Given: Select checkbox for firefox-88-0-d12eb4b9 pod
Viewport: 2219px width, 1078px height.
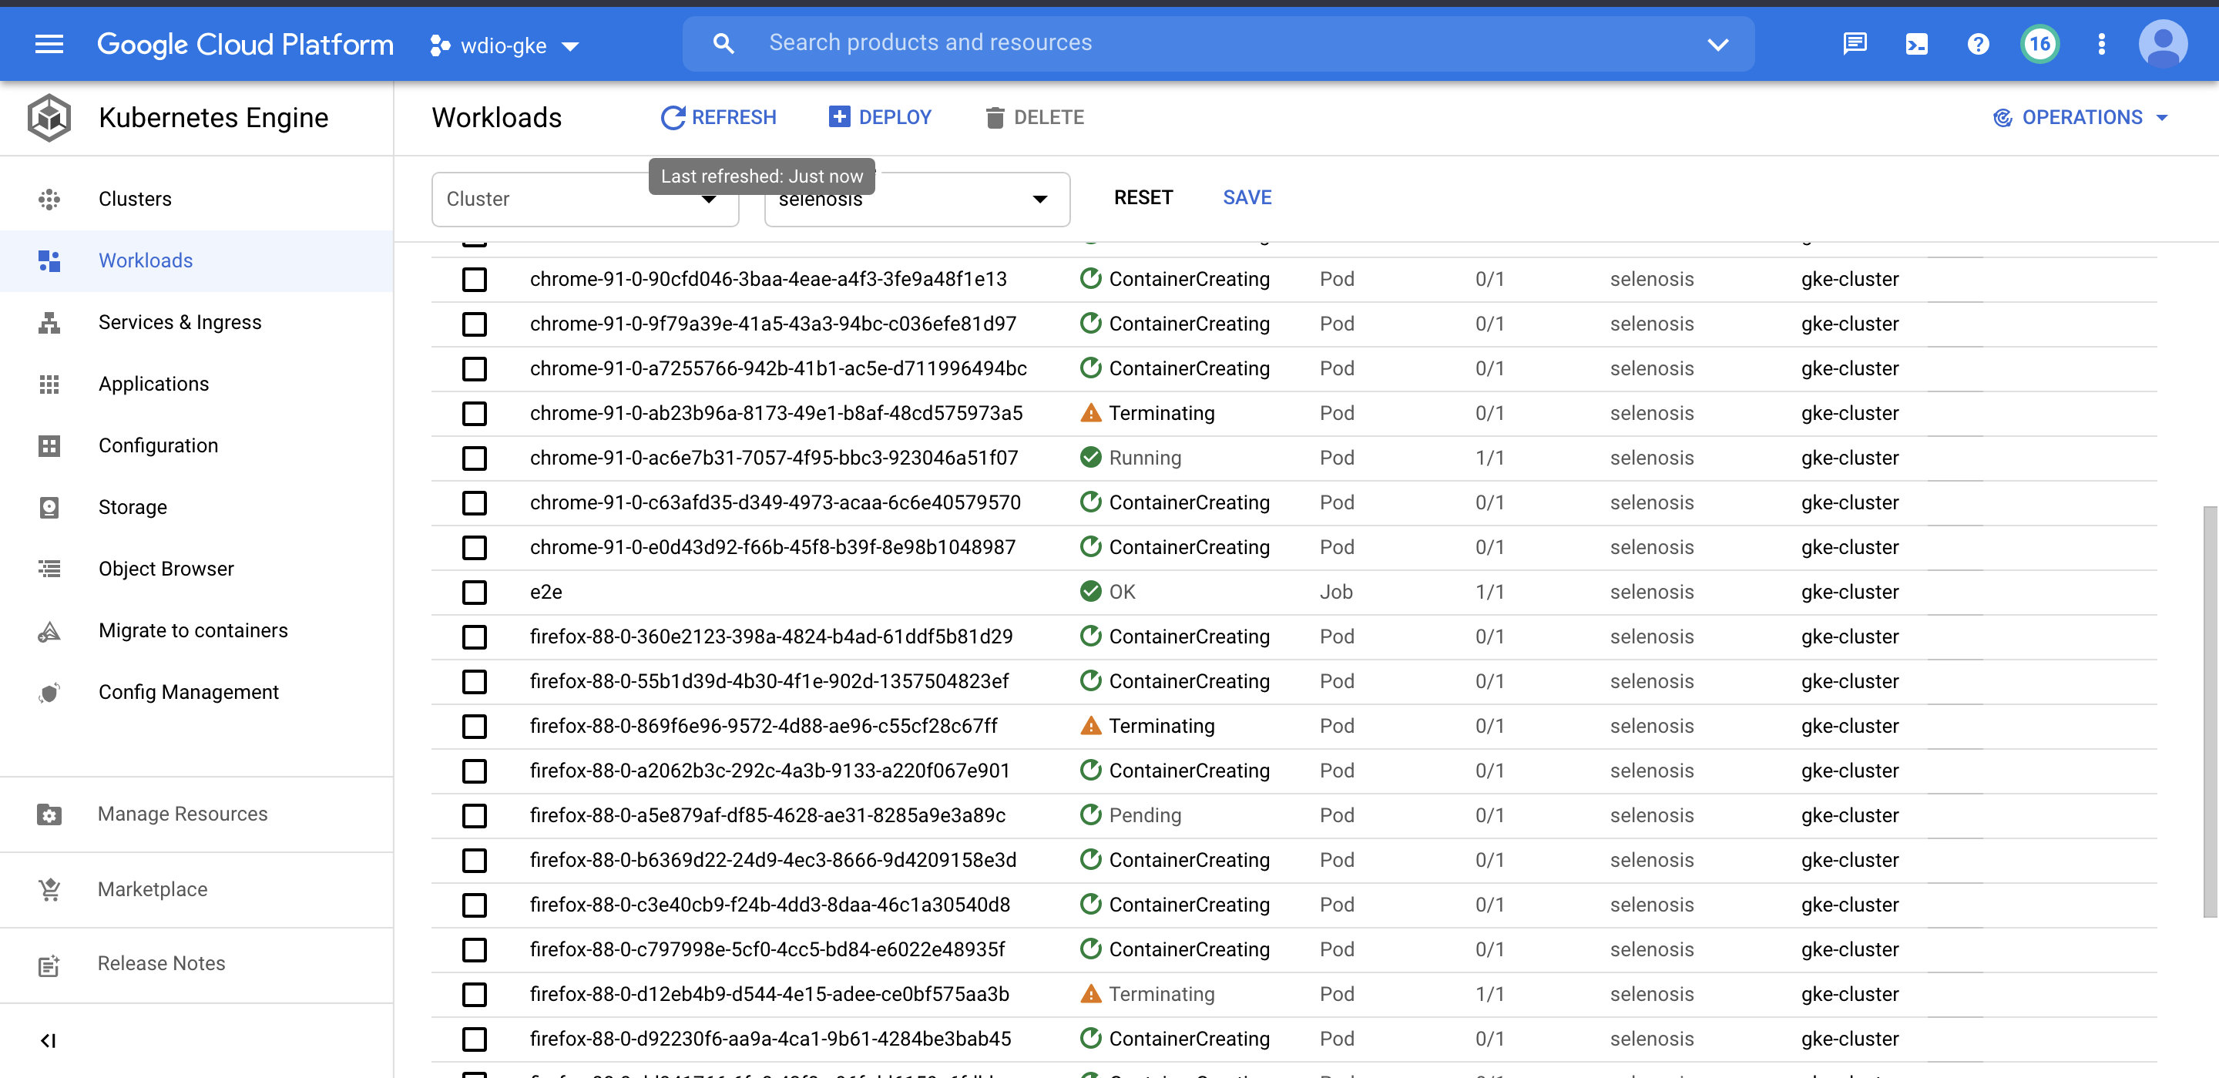Looking at the screenshot, I should (x=474, y=995).
